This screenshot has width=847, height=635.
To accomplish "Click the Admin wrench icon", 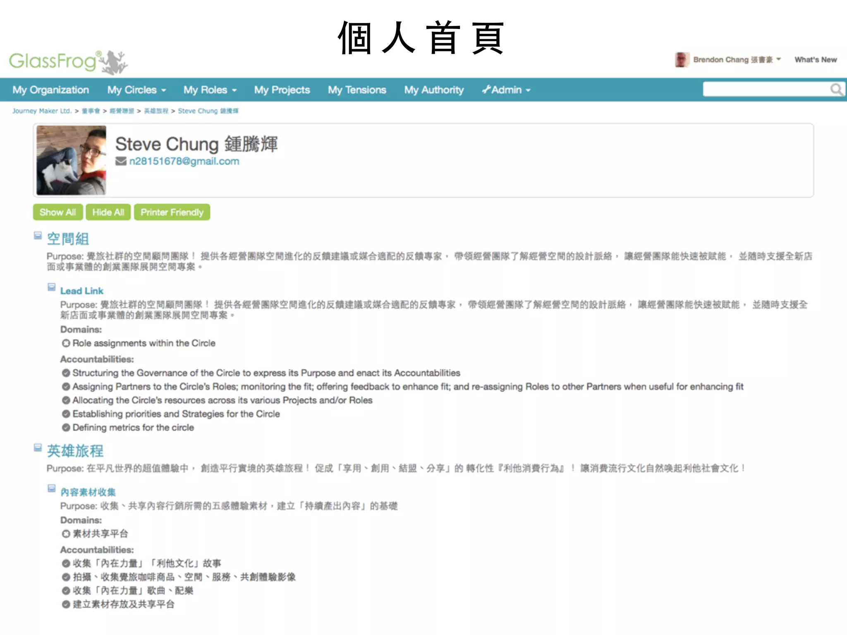I will 486,90.
